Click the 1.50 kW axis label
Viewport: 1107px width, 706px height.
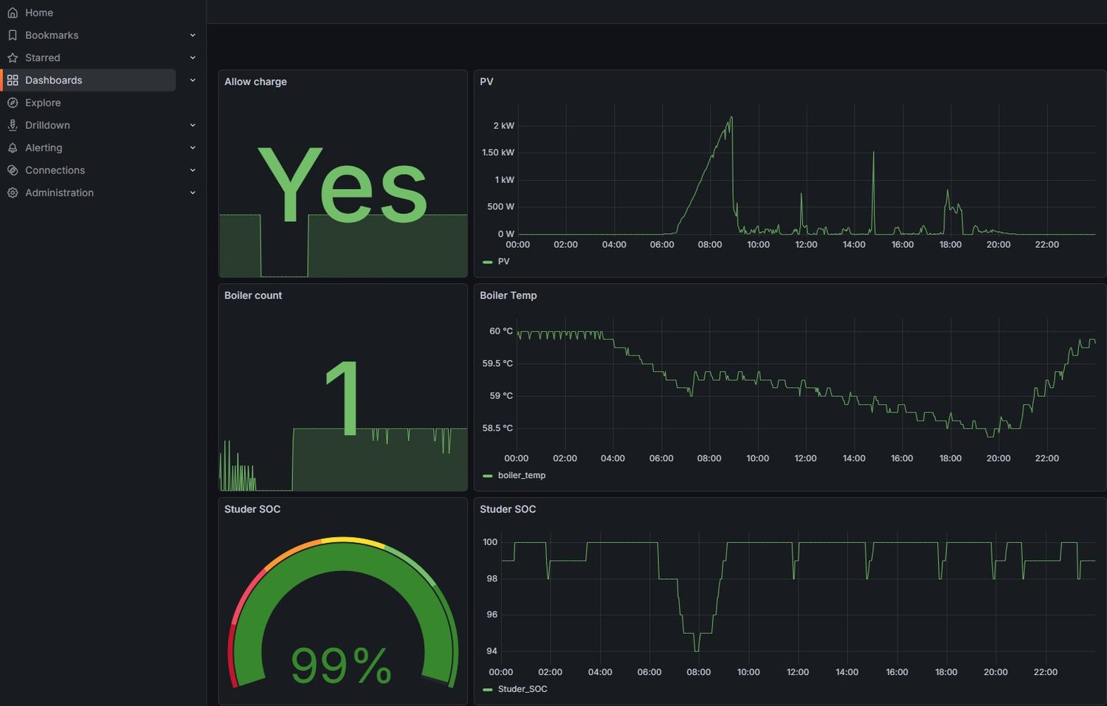coord(498,153)
